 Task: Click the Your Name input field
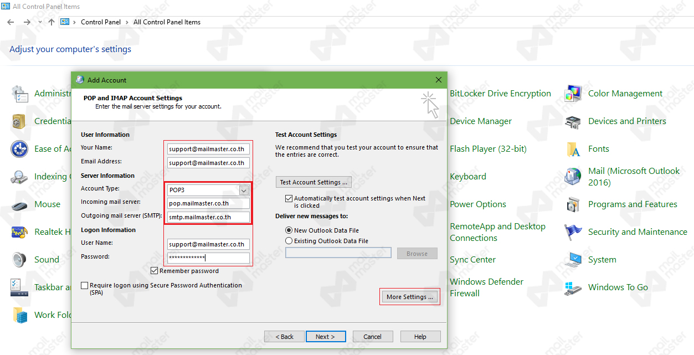coord(209,148)
